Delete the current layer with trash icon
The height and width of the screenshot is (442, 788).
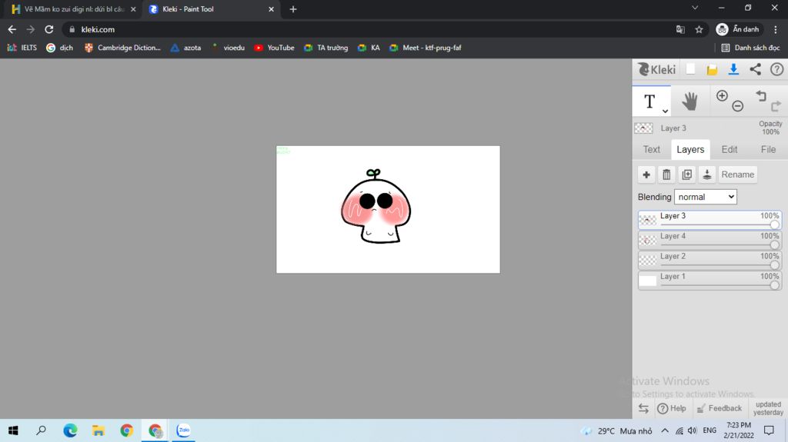coord(666,174)
